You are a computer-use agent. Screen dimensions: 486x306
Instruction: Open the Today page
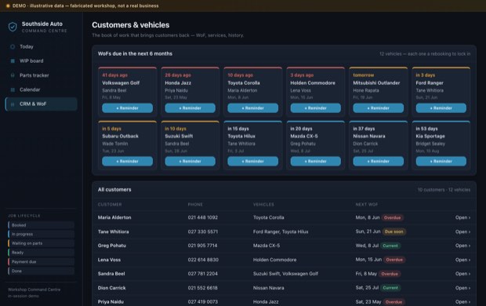42,46
